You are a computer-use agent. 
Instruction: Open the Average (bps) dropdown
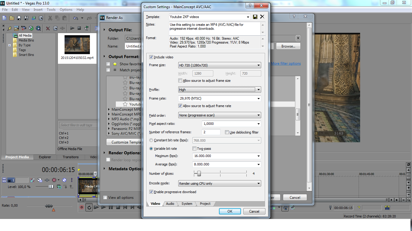pos(227,165)
